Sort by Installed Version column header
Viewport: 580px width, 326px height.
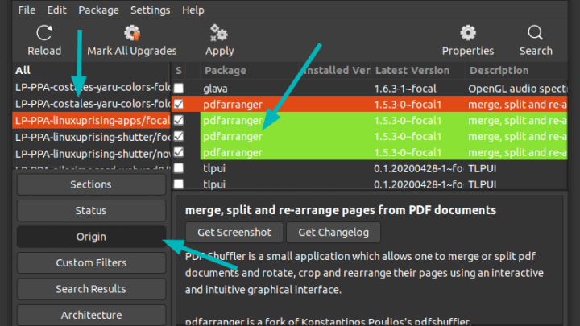336,71
